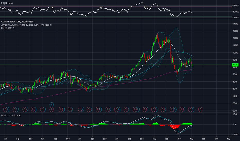Click the 2017 time axis label
This screenshot has height=141, width=240.
coord(105,139)
